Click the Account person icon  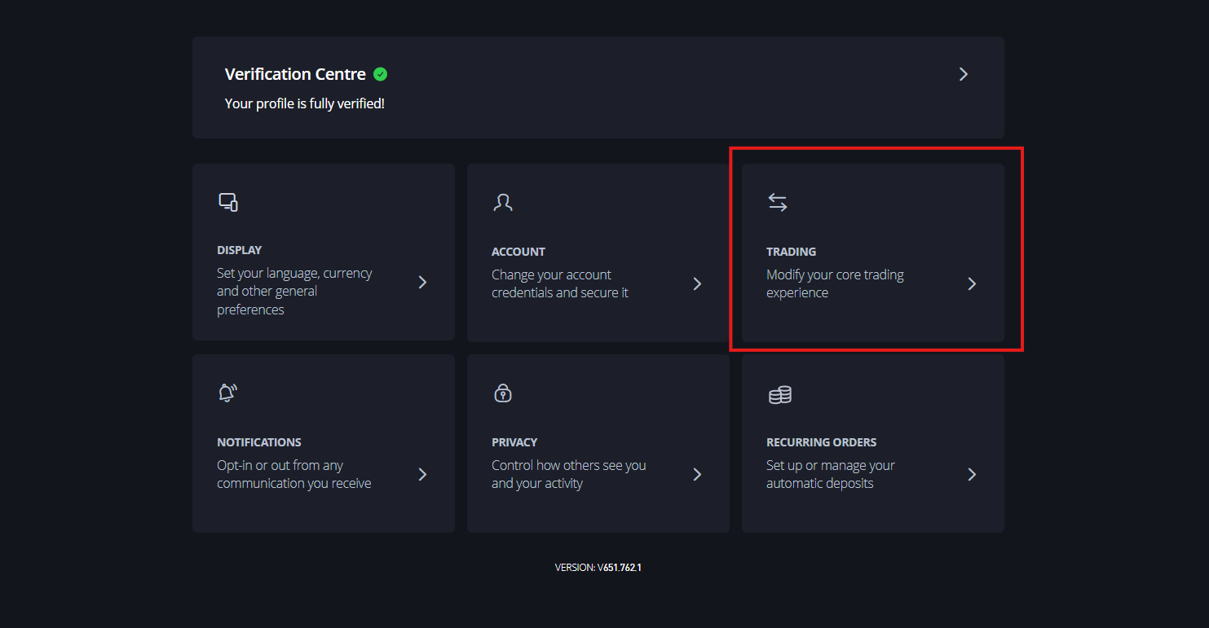pyautogui.click(x=503, y=201)
